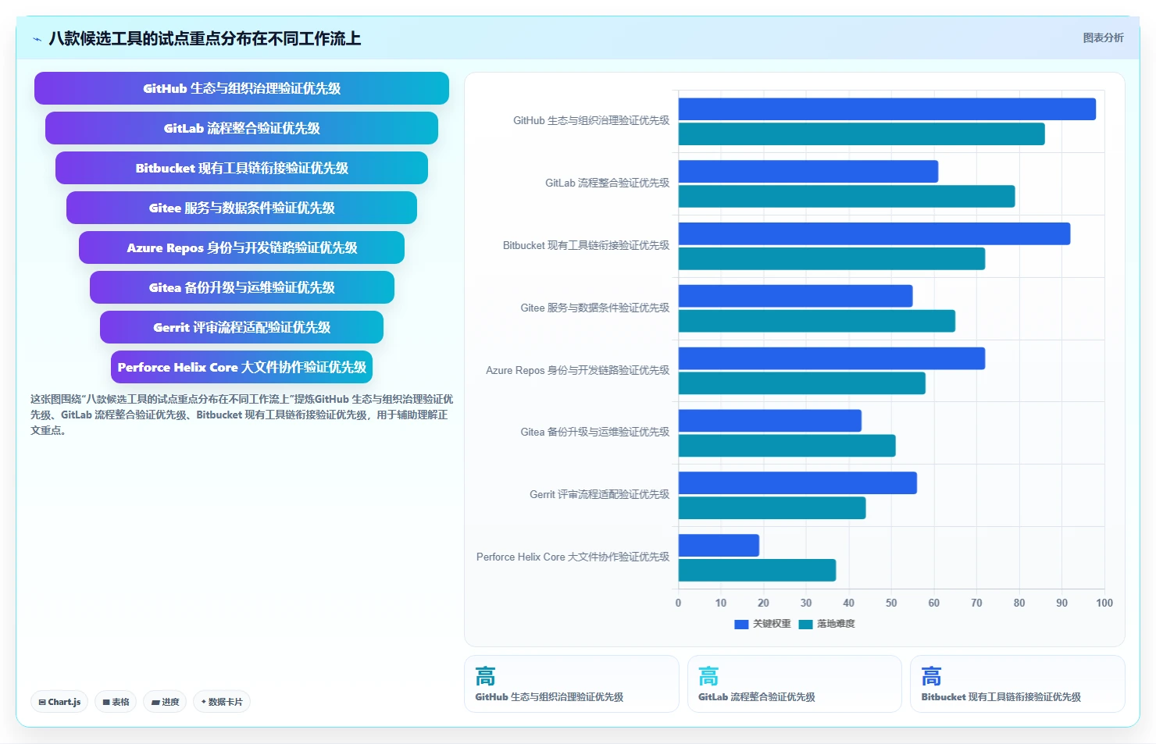Select the Gerrit 评审流程适配验证优先级 funnel bar

point(241,327)
